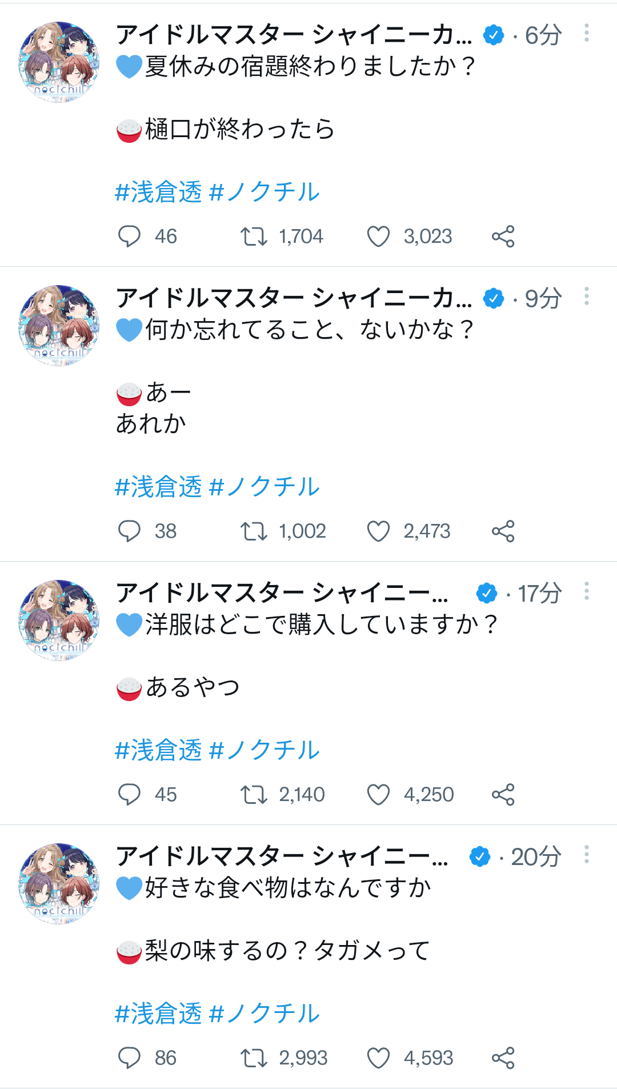Image resolution: width=617 pixels, height=1089 pixels.
Task: Open the #ノクチル hashtag in the 20分 tweet
Action: click(x=265, y=1014)
